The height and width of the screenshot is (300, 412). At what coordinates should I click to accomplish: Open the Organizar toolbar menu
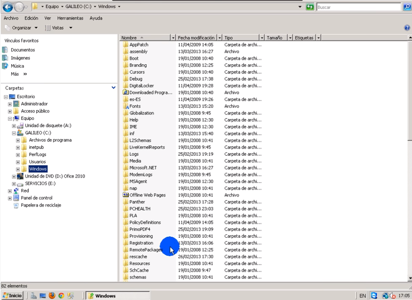(21, 28)
